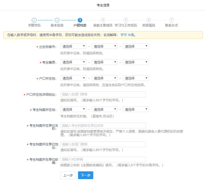Click the step 6 奖惩情况 circle icon
The height and width of the screenshot is (181, 206).
point(149,20)
